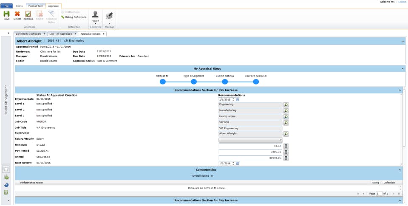Click the blue pie chart sidebar icon

[6, 185]
